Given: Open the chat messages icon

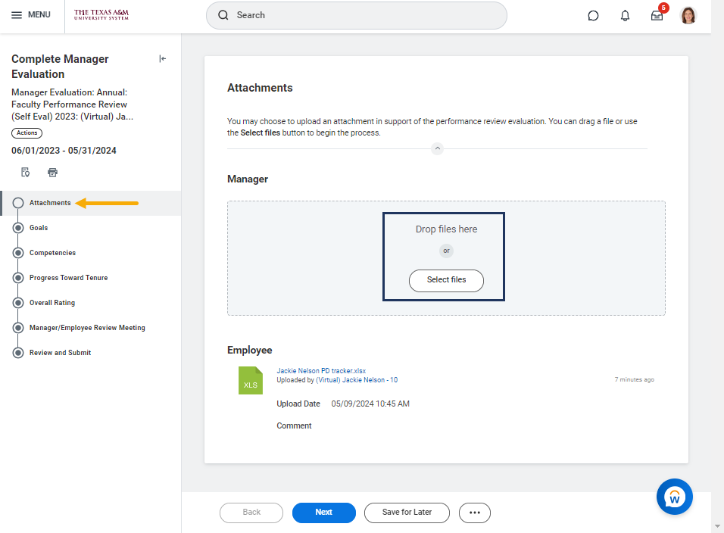Looking at the screenshot, I should [593, 15].
